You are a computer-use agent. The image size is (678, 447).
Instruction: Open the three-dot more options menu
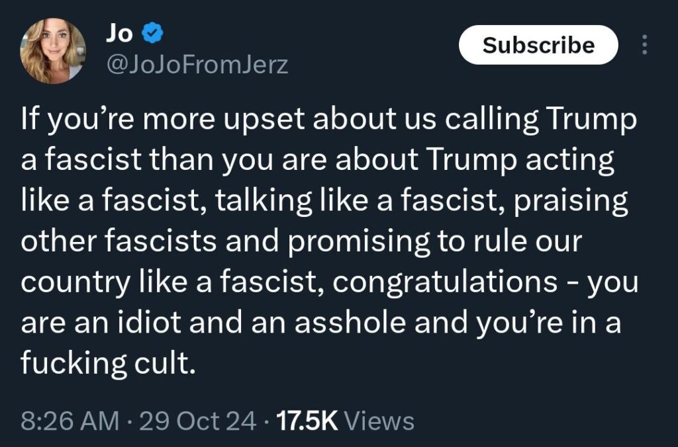646,45
